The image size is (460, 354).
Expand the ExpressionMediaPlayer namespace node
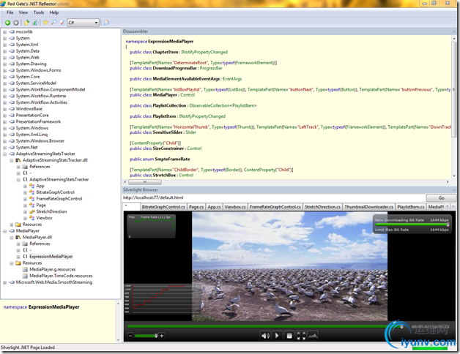coord(18,257)
